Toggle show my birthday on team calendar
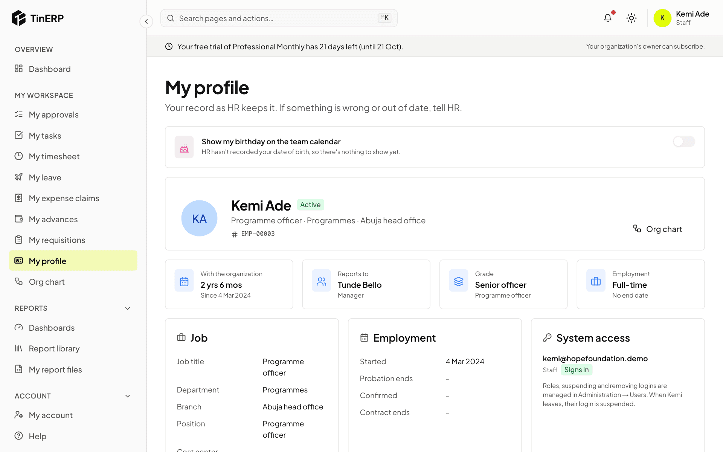Screen dimensions: 723x452 (x=684, y=142)
